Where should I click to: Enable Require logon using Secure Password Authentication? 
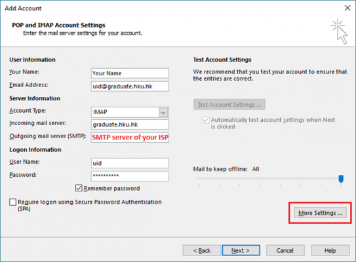coord(12,202)
